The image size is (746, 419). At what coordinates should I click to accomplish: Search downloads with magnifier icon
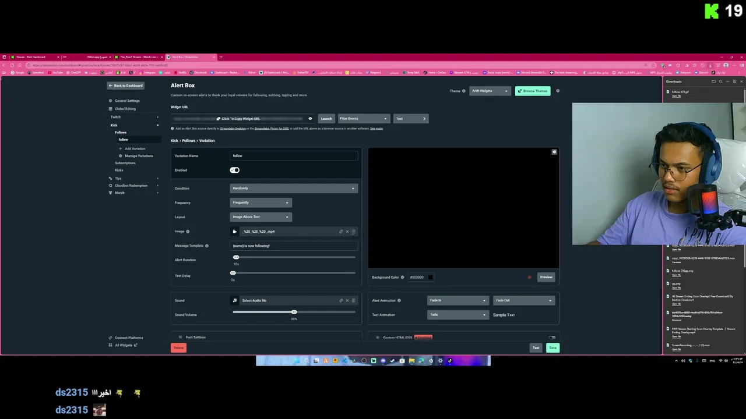[720, 81]
